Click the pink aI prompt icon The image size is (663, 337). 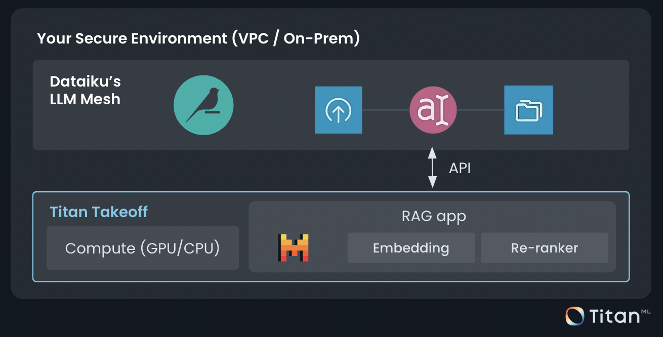433,110
